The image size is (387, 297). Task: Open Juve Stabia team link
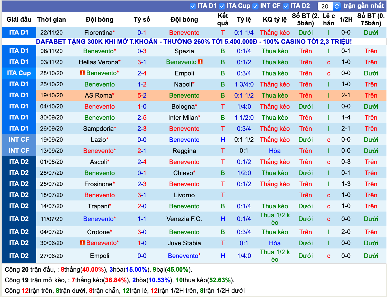[x=184, y=243]
